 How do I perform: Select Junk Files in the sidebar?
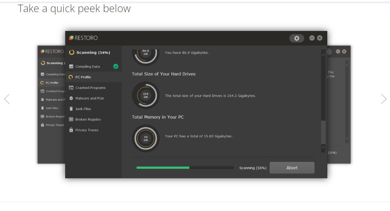(x=94, y=109)
